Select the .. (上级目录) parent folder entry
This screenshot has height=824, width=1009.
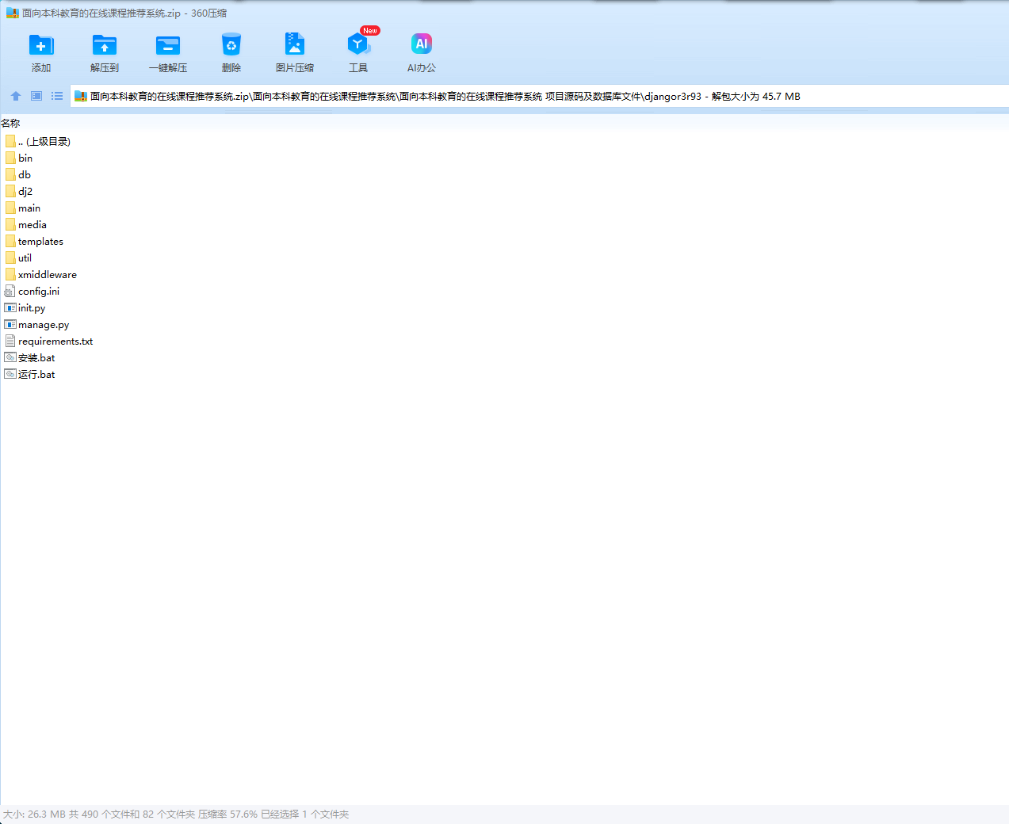point(38,141)
